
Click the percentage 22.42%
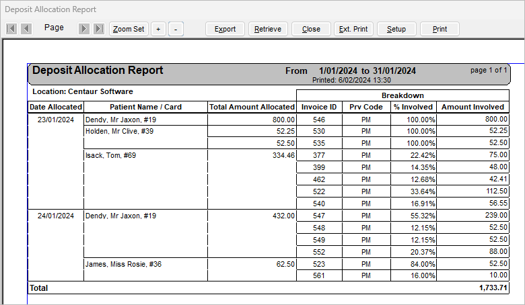tap(423, 155)
